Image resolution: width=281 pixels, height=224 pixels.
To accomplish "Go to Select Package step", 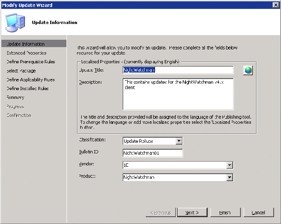I will [21, 71].
